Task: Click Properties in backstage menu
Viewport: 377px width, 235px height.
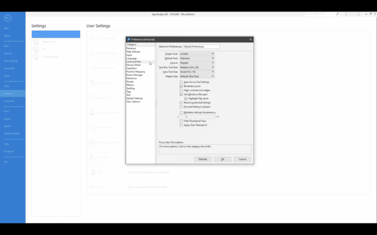Action: [x=9, y=101]
